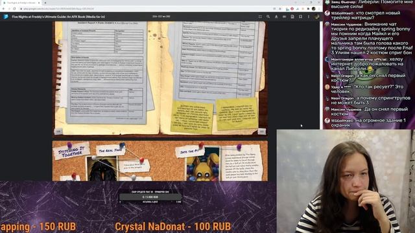
Task: Open the Chrome three-dot menu
Action: point(318,8)
